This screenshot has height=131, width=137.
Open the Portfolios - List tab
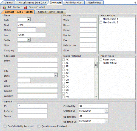click(x=74, y=2)
